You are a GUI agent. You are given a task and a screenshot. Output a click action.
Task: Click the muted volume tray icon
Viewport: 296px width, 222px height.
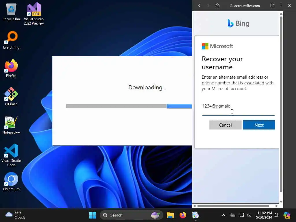tap(249, 215)
